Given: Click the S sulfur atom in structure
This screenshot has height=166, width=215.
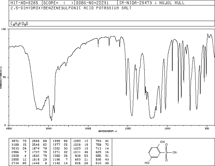Looking at the screenshot, I should [x=167, y=152].
